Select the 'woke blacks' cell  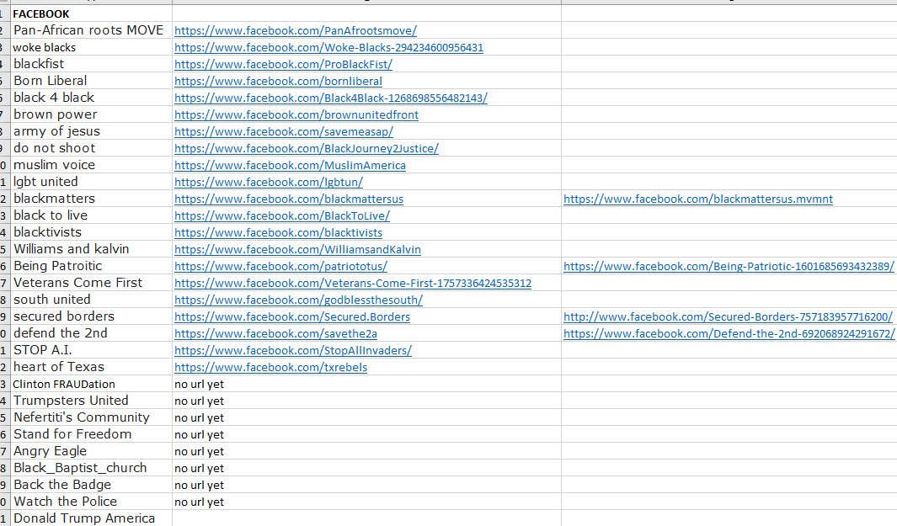click(91, 47)
